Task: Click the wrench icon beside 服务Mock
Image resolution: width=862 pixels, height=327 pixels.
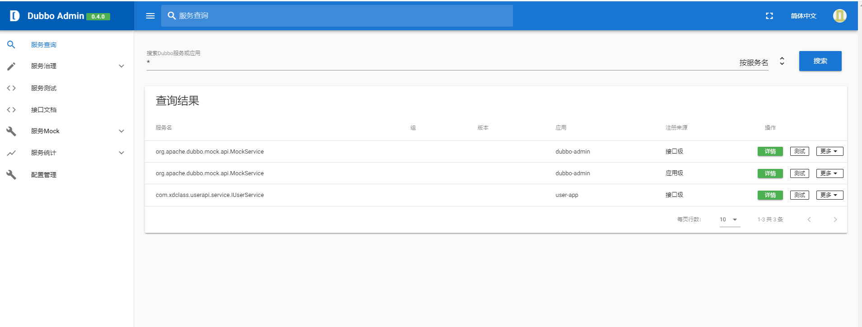Action: click(x=11, y=131)
